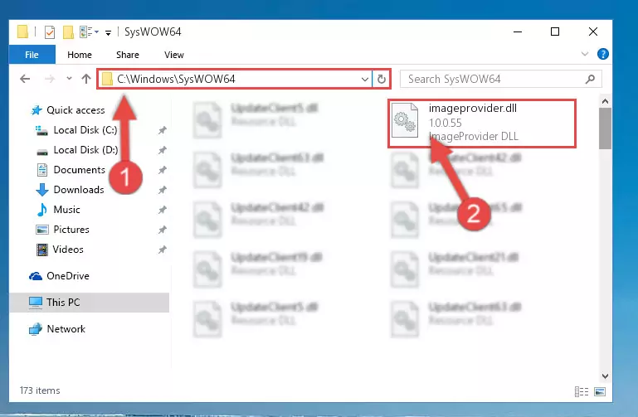Go up one folder level

point(85,79)
